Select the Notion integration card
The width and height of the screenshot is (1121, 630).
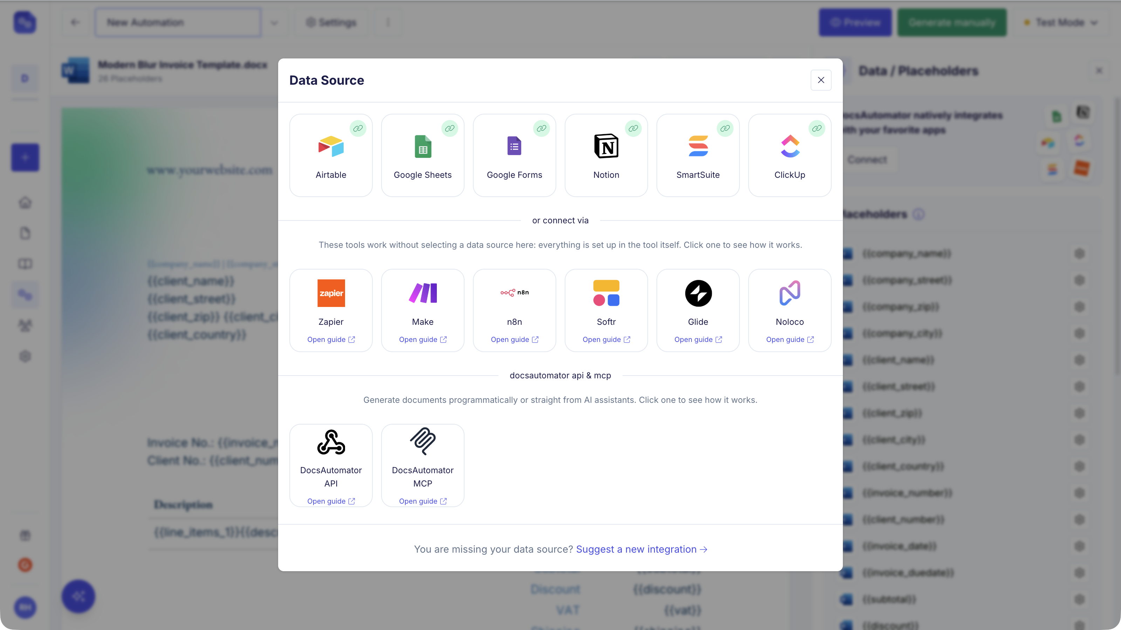click(x=606, y=155)
